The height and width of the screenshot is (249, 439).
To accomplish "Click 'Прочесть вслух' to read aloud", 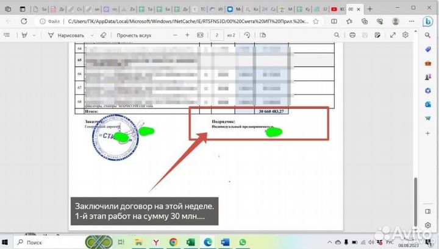I will (x=134, y=35).
